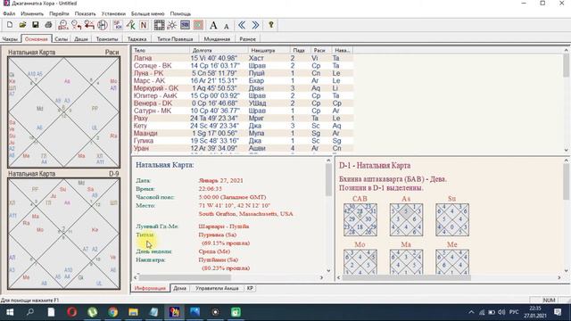571x321 pixels.
Task: Switch to the Транзиты tab
Action: click(107, 39)
